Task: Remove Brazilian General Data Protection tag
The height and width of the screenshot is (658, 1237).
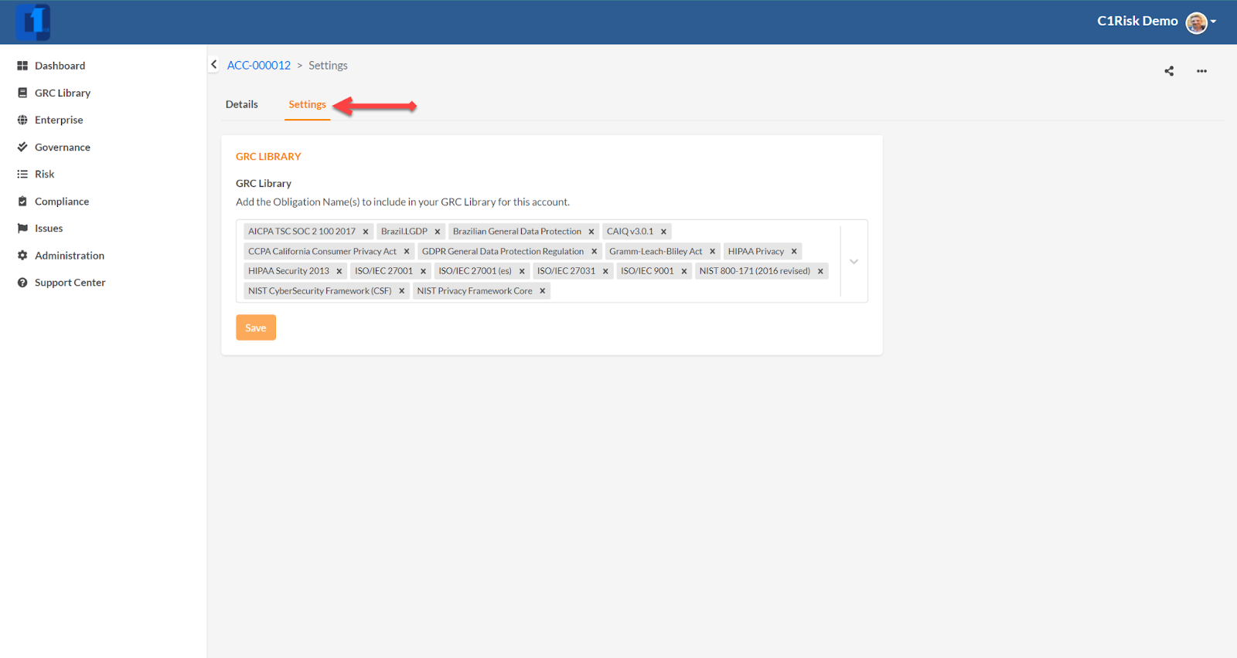Action: pyautogui.click(x=591, y=232)
